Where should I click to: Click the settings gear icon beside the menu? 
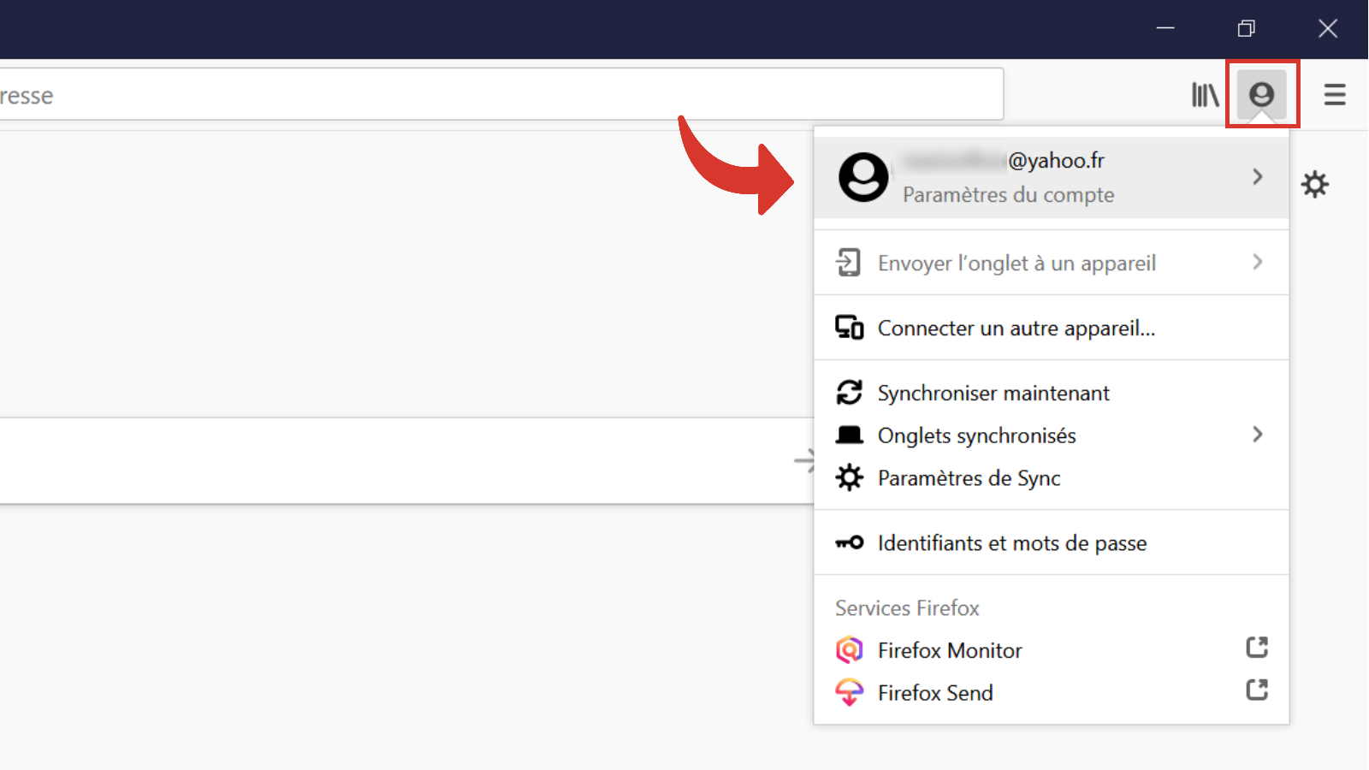click(1315, 184)
